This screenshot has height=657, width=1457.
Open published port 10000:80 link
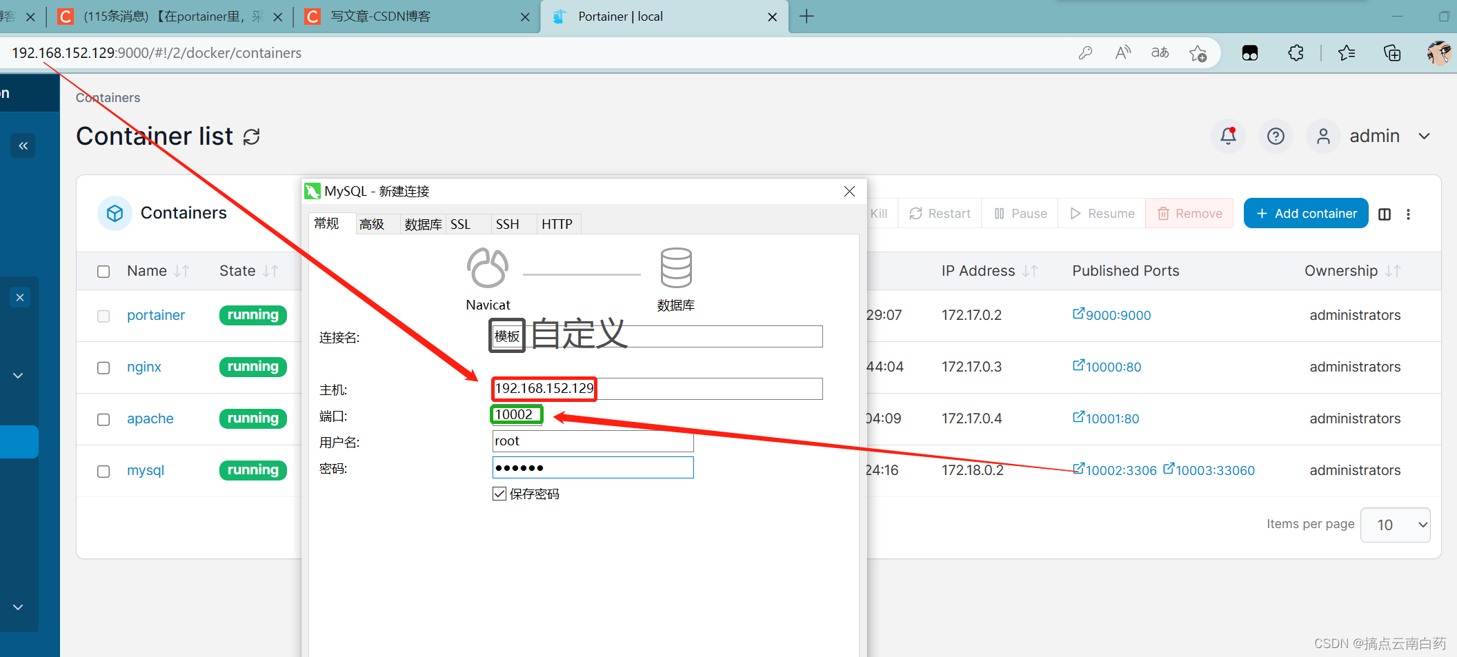click(x=1107, y=367)
